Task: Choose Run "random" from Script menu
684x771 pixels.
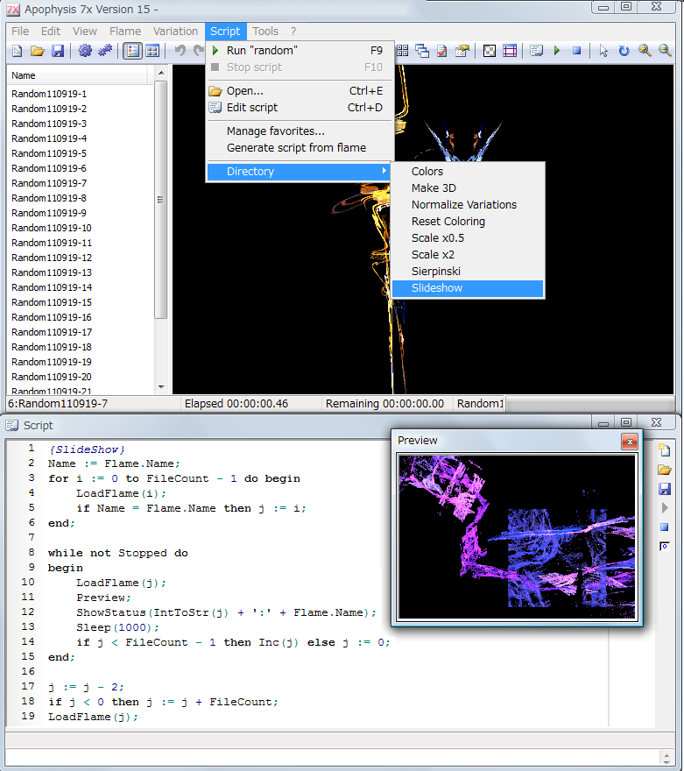Action: coord(300,51)
